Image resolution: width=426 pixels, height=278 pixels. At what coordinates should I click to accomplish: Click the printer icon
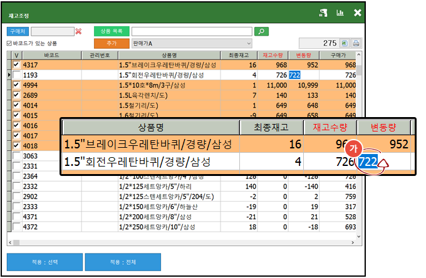coord(356,43)
